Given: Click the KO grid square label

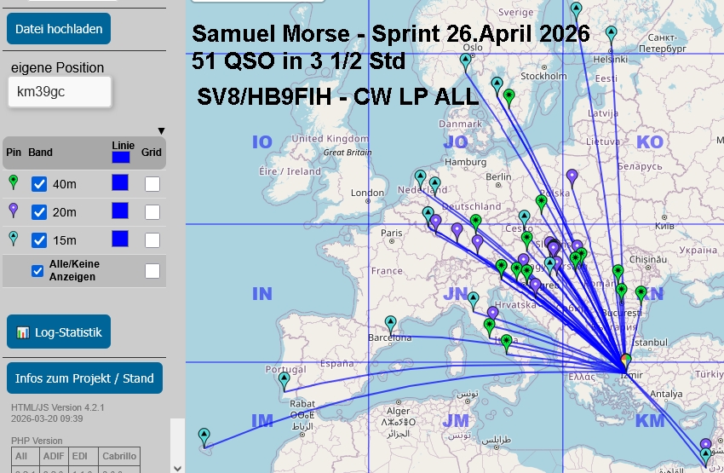Looking at the screenshot, I should coord(650,142).
